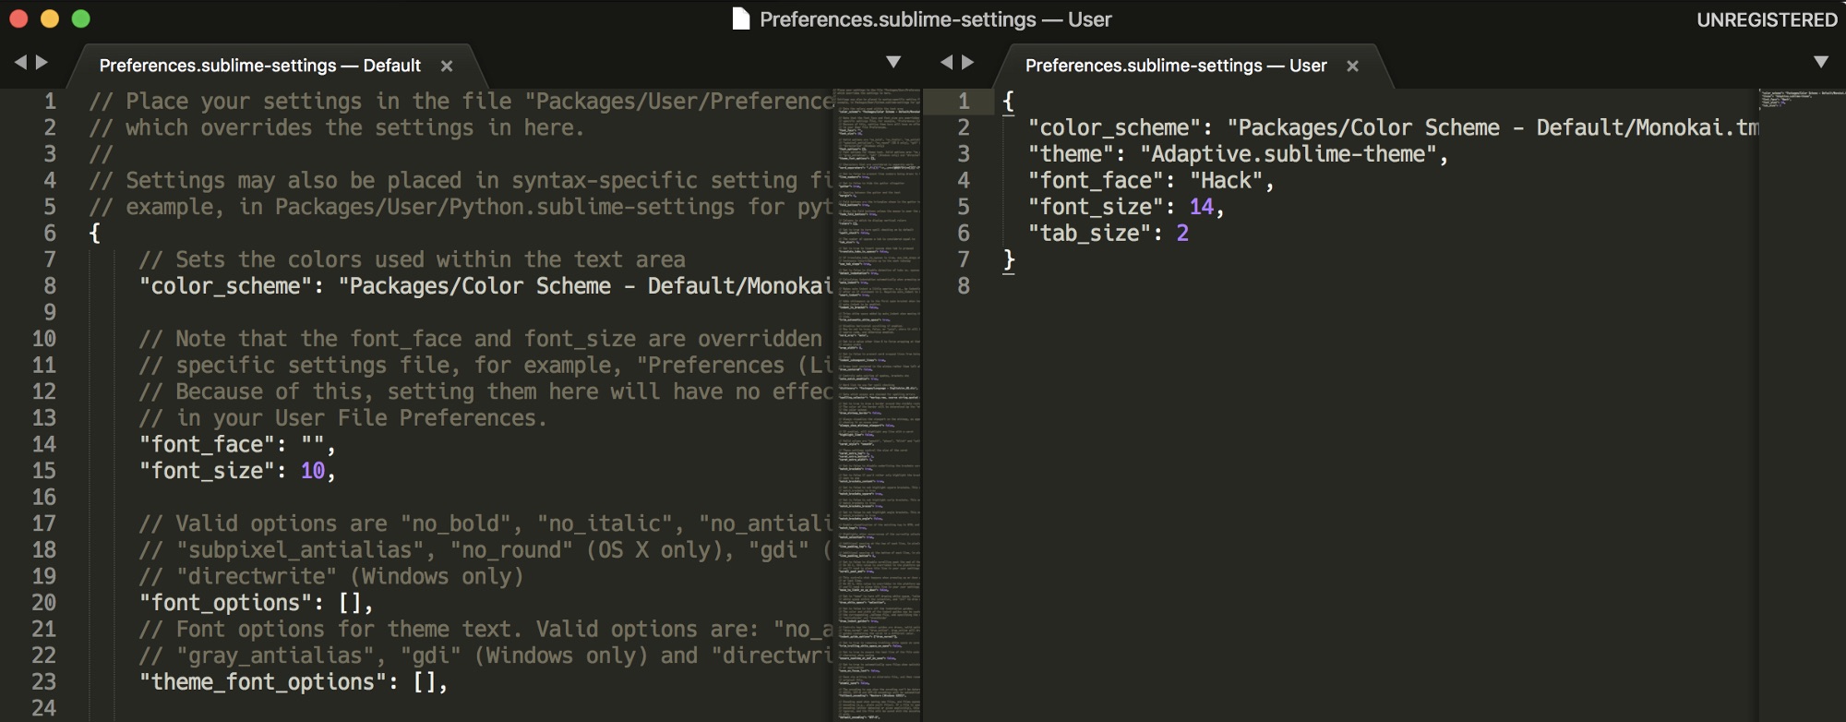Click line number 14 in left gutter
The width and height of the screenshot is (1846, 722).
(x=44, y=445)
